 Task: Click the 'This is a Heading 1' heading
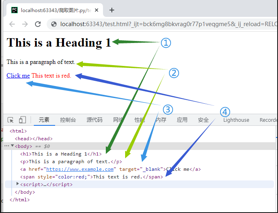point(59,43)
